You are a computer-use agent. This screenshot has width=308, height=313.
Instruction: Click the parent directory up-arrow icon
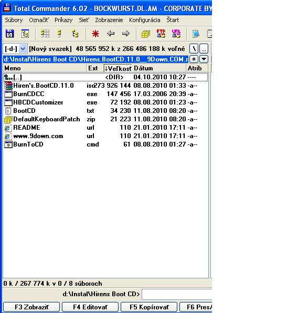(8, 77)
